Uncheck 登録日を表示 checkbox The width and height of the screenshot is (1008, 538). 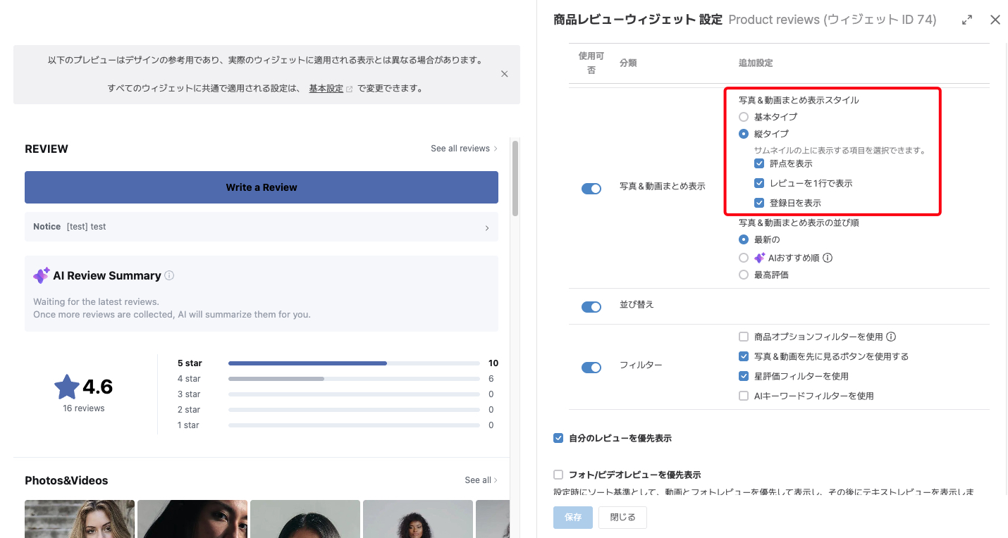pos(759,203)
